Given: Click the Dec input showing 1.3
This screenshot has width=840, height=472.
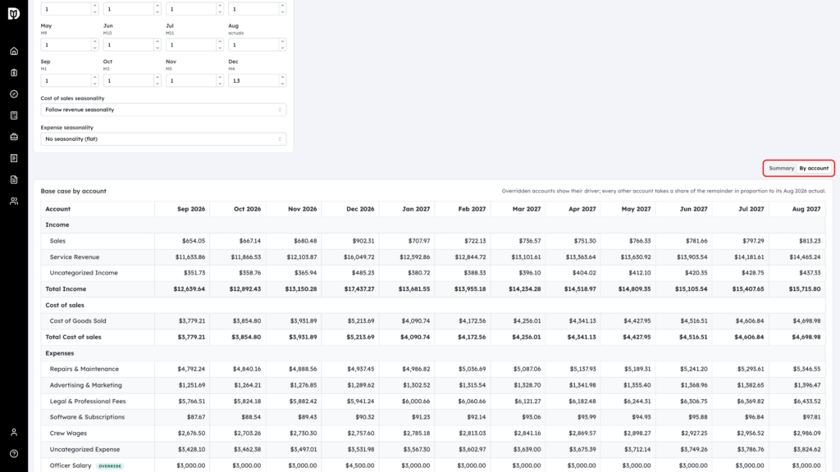Looking at the screenshot, I should point(254,81).
